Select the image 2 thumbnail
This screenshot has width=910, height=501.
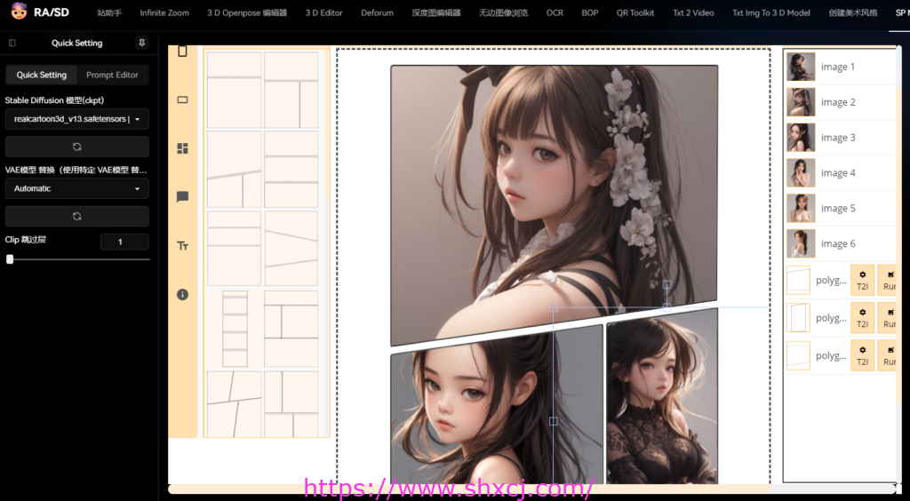pos(801,102)
